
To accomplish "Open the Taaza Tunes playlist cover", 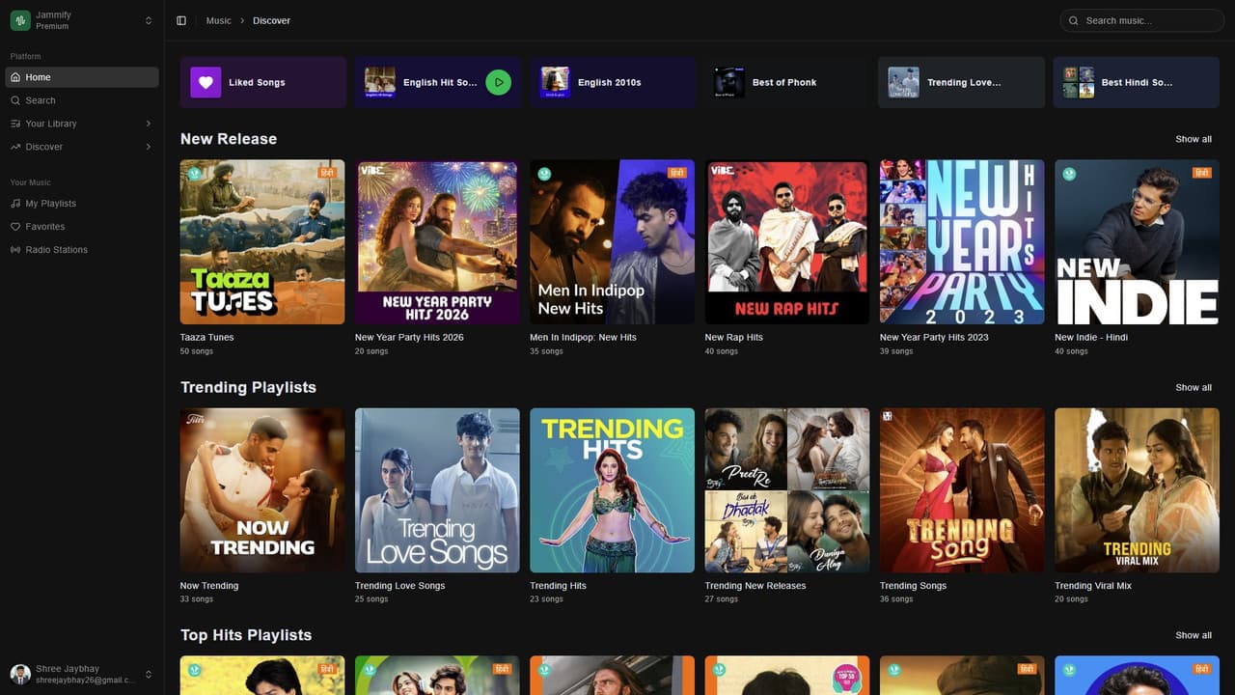I will pos(262,241).
